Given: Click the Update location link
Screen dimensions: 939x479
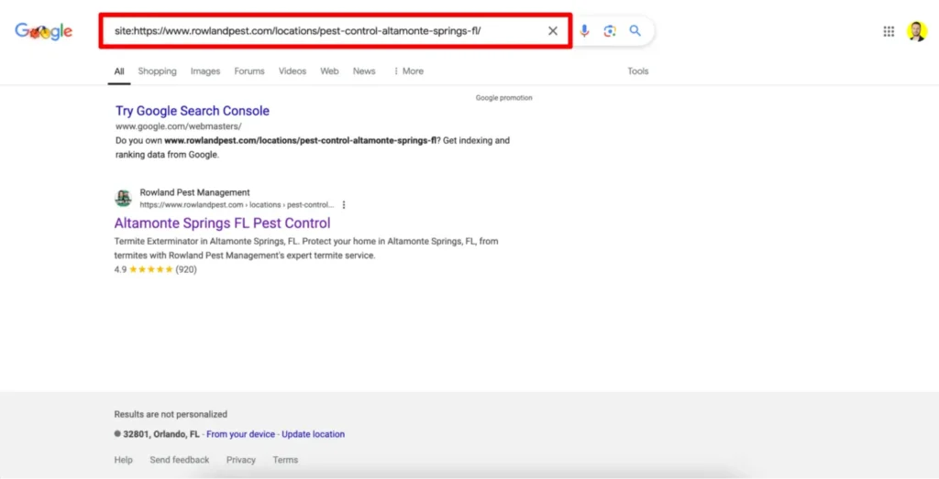Looking at the screenshot, I should (x=313, y=434).
